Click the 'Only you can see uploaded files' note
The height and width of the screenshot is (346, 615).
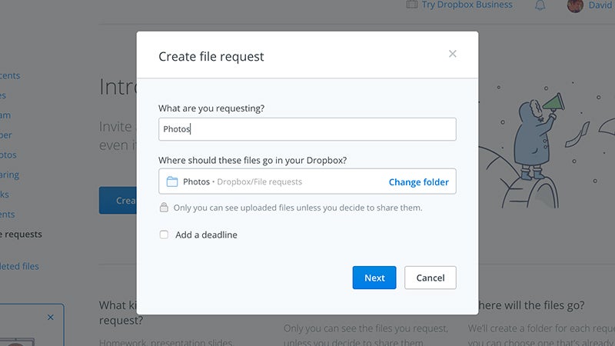click(298, 208)
